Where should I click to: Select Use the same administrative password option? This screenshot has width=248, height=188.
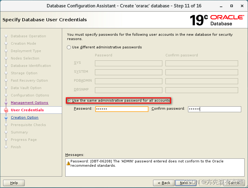coord(69,100)
